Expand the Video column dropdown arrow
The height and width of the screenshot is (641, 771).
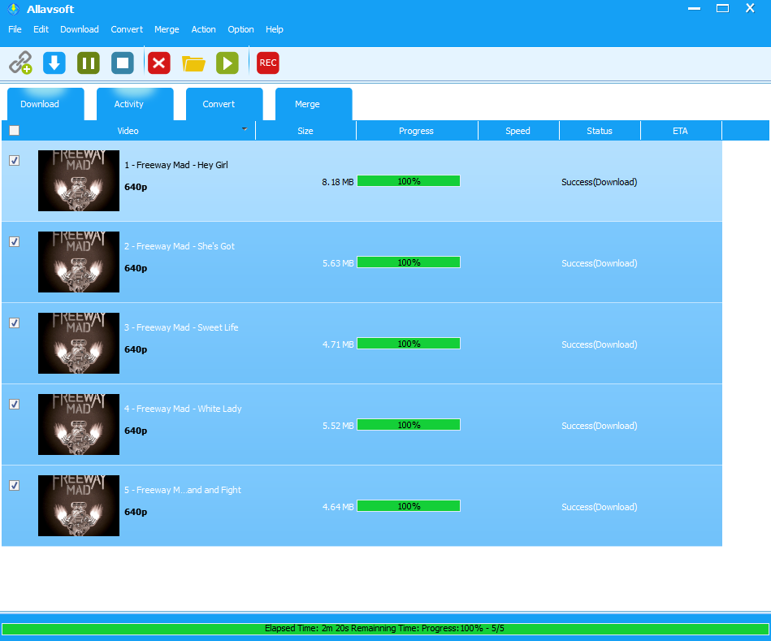[245, 129]
